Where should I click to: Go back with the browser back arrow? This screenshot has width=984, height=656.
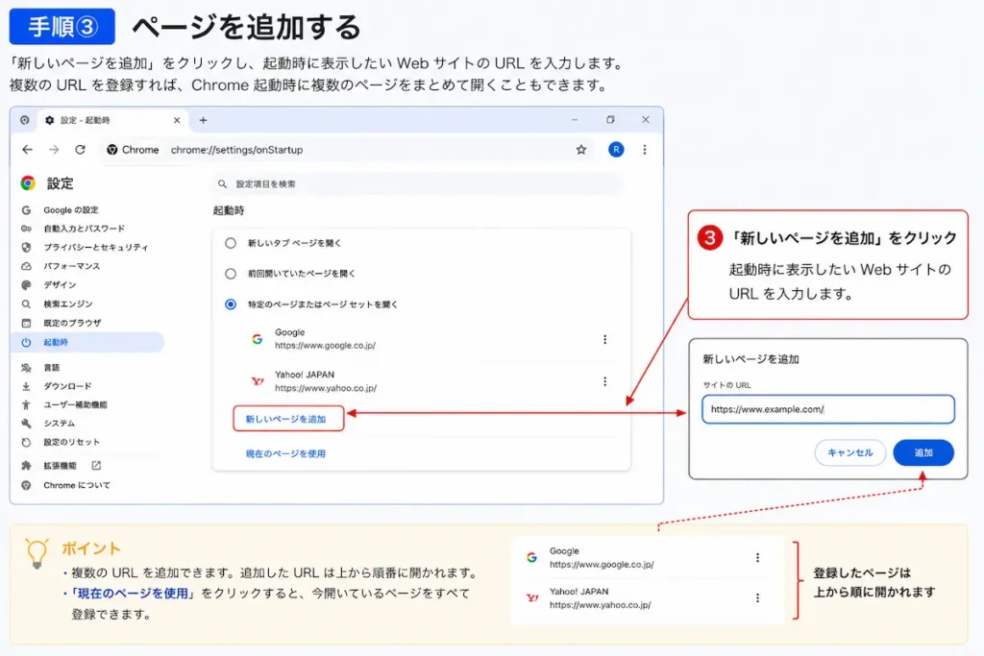(27, 150)
